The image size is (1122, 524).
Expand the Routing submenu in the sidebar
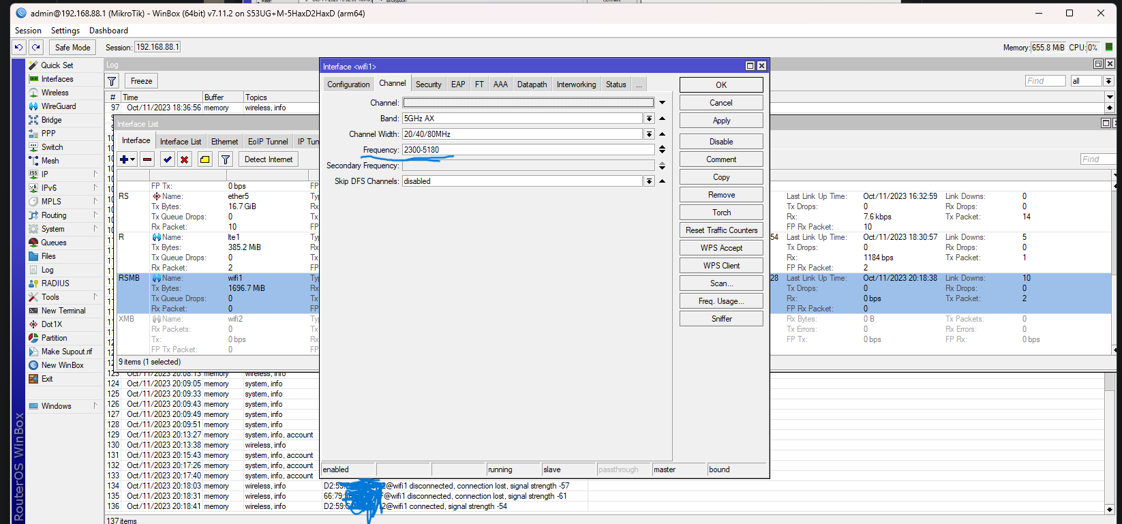[x=95, y=215]
